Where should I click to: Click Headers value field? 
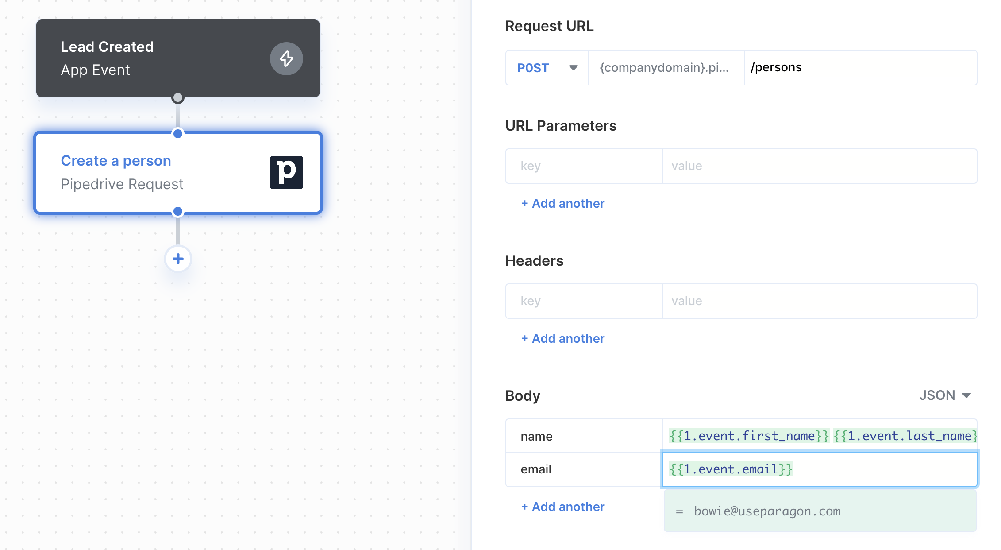[x=820, y=301]
